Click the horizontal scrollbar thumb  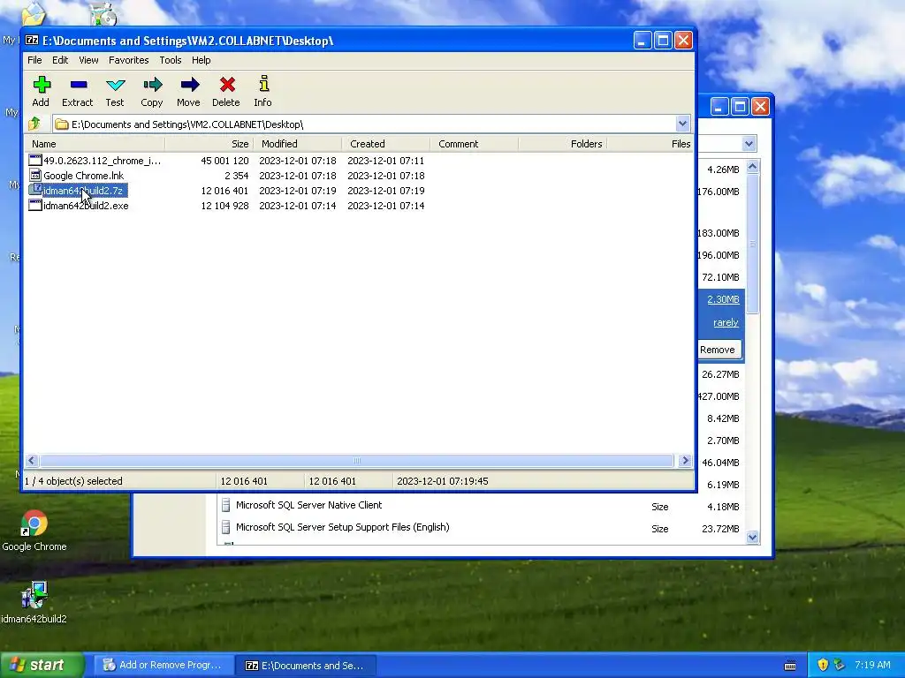point(357,460)
